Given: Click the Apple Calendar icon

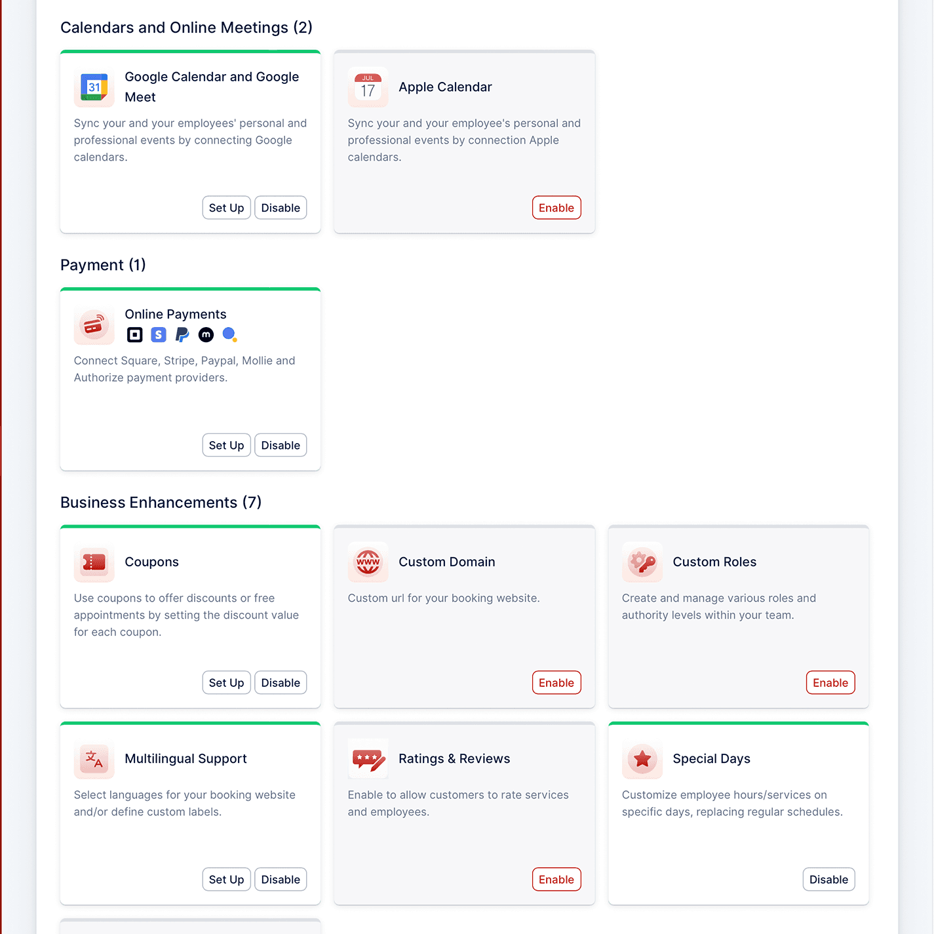Looking at the screenshot, I should tap(368, 87).
